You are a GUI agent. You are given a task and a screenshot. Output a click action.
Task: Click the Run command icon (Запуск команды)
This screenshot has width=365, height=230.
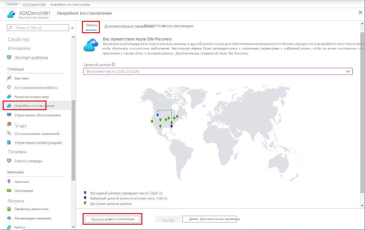[9, 161]
